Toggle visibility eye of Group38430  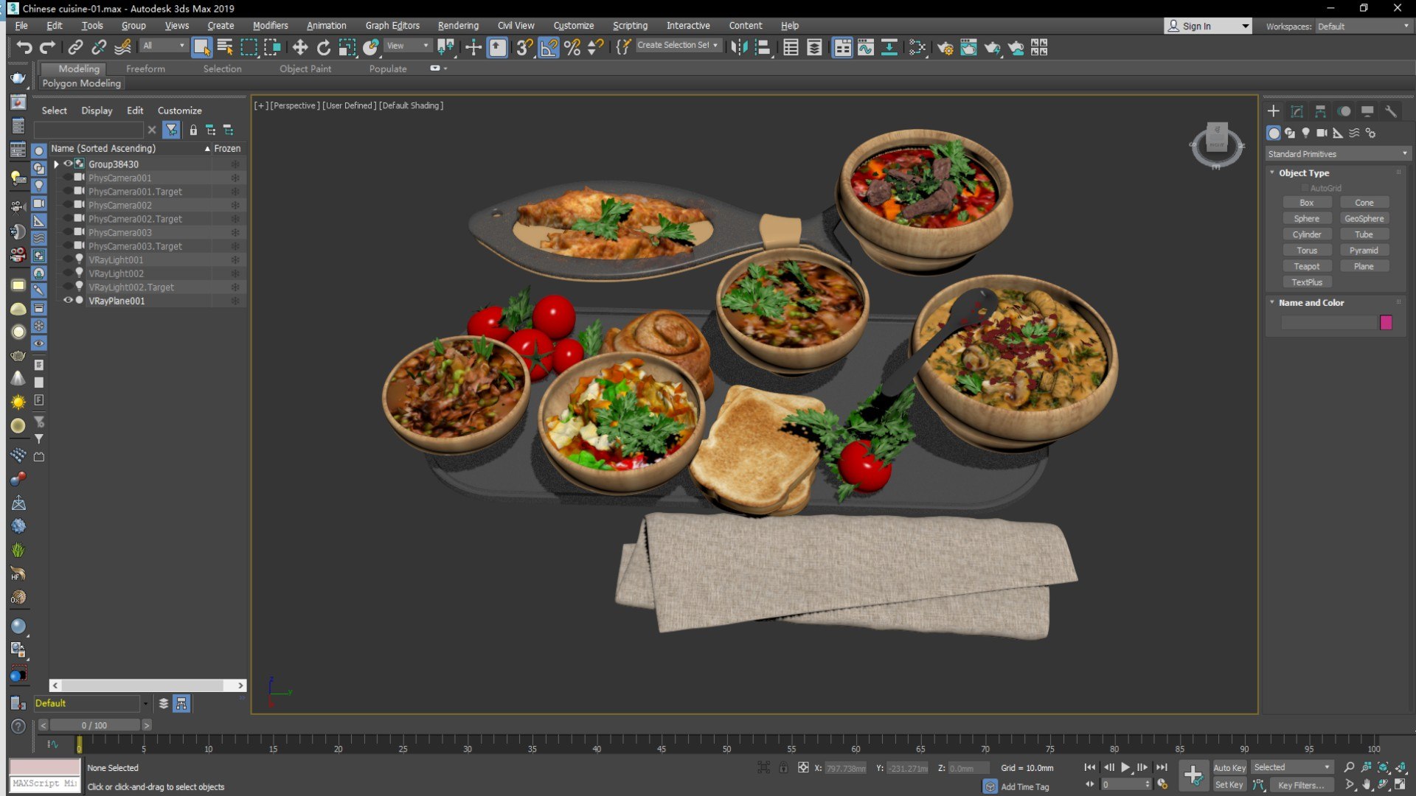[x=68, y=164]
